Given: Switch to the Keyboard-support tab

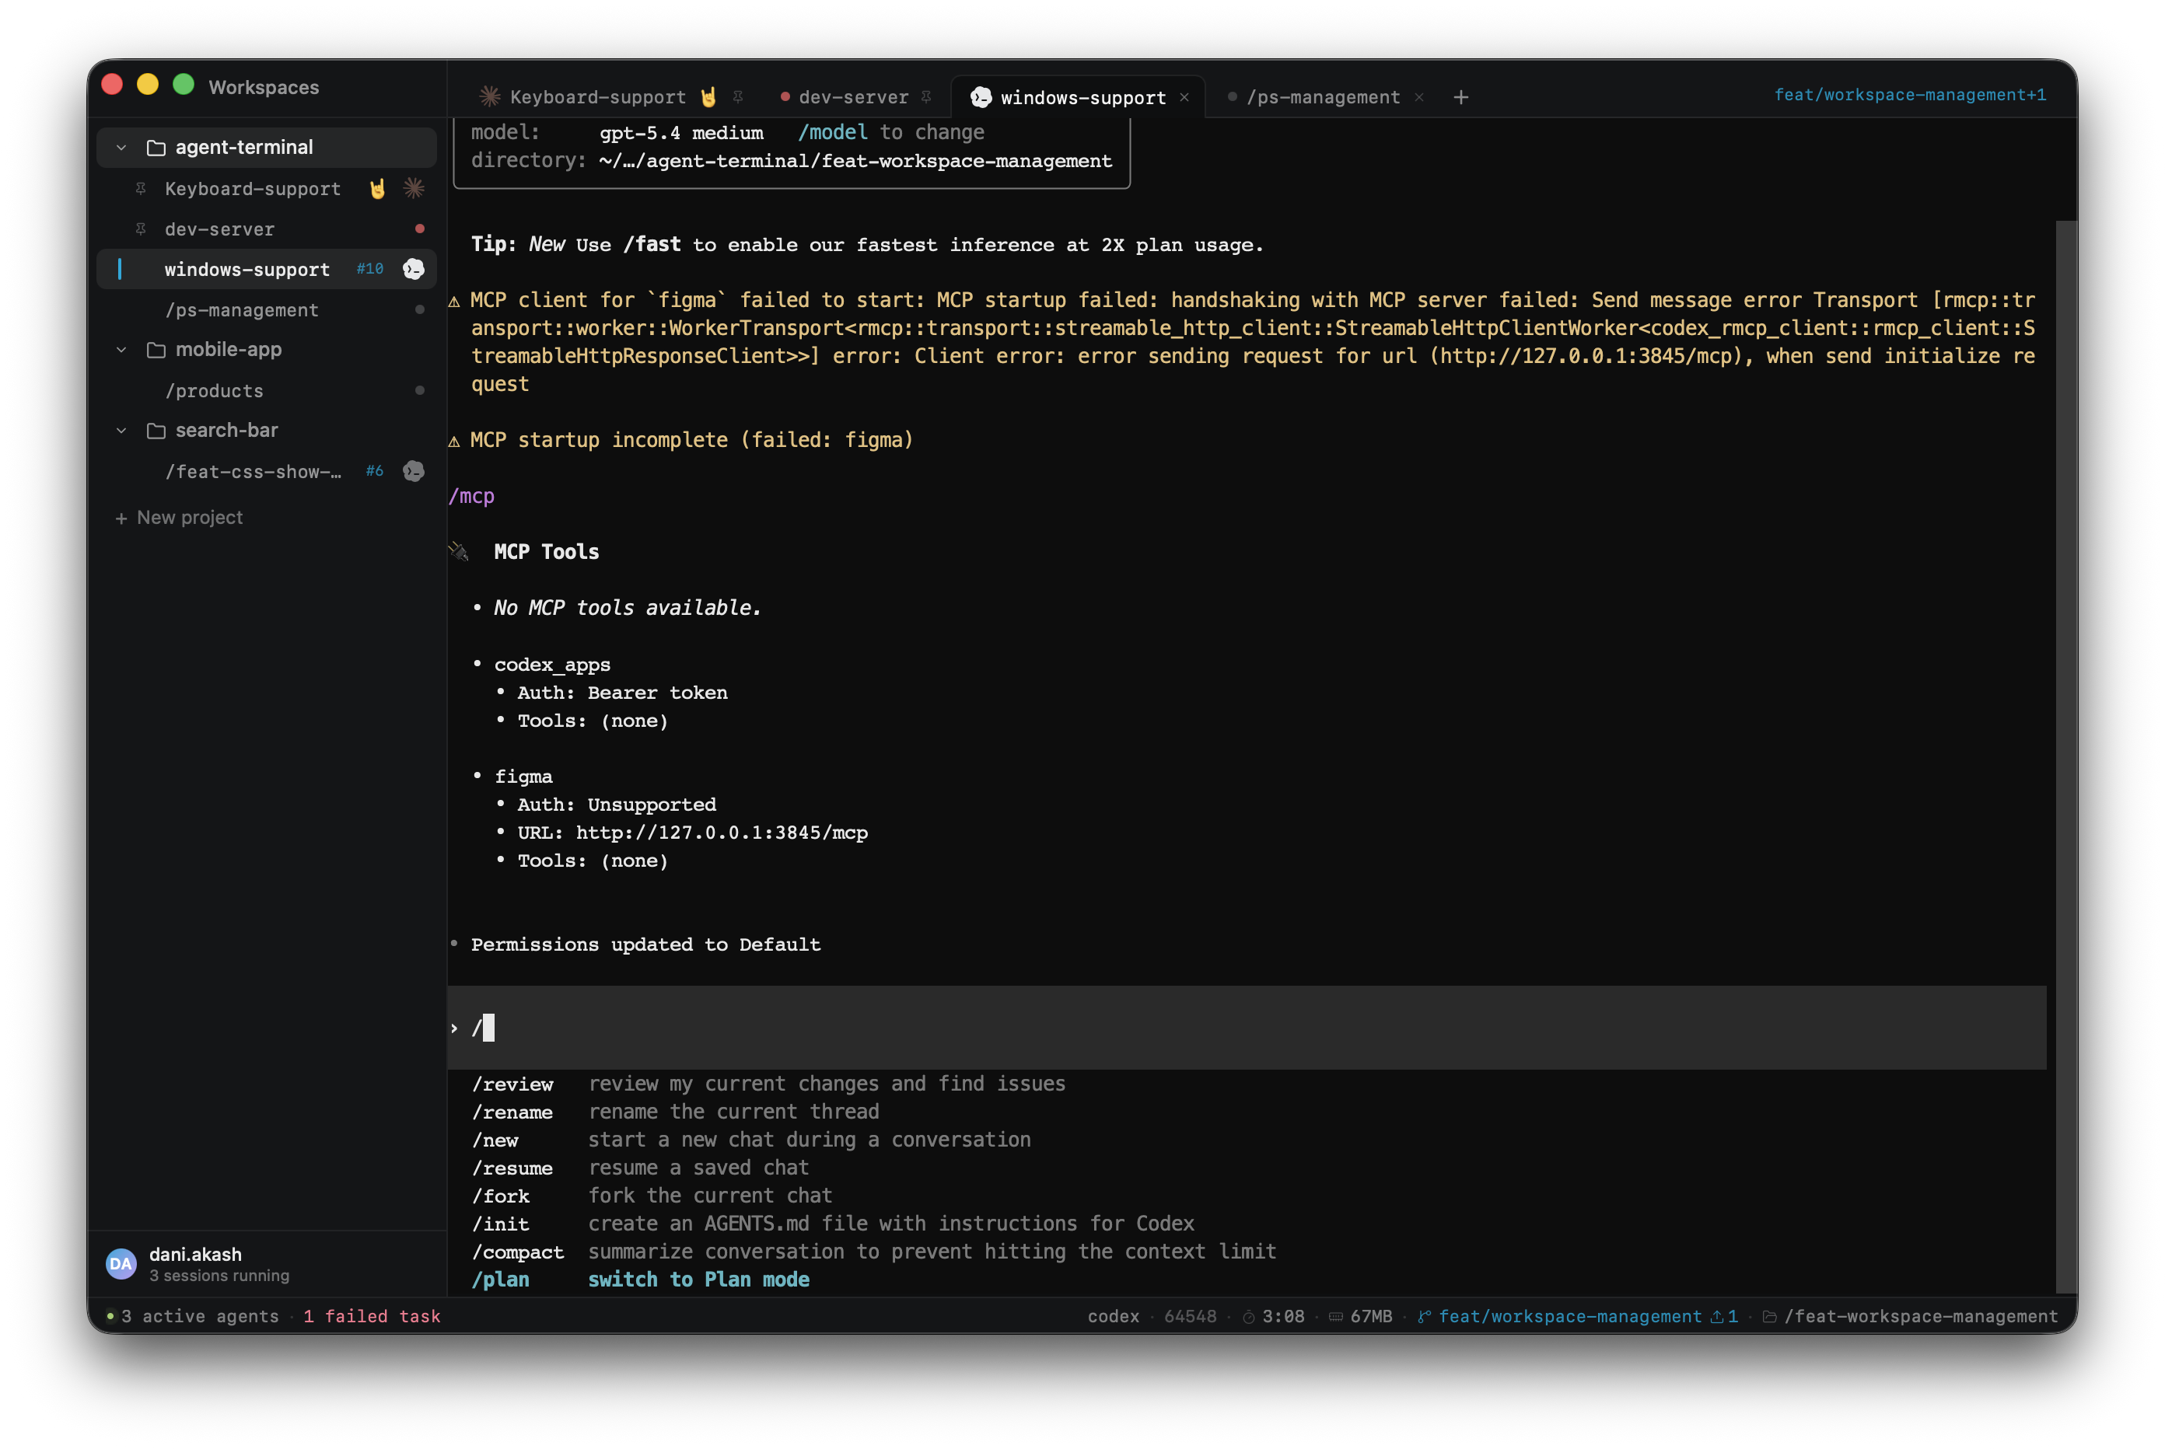Looking at the screenshot, I should pos(596,97).
